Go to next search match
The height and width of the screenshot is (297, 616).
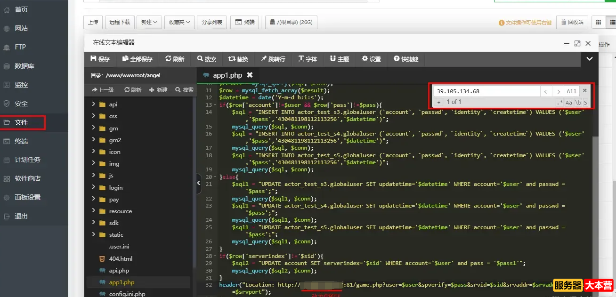(x=558, y=91)
